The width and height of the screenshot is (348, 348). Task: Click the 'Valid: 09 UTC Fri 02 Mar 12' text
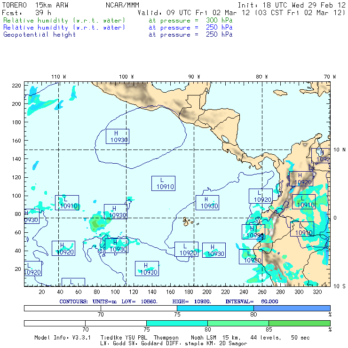(194, 13)
